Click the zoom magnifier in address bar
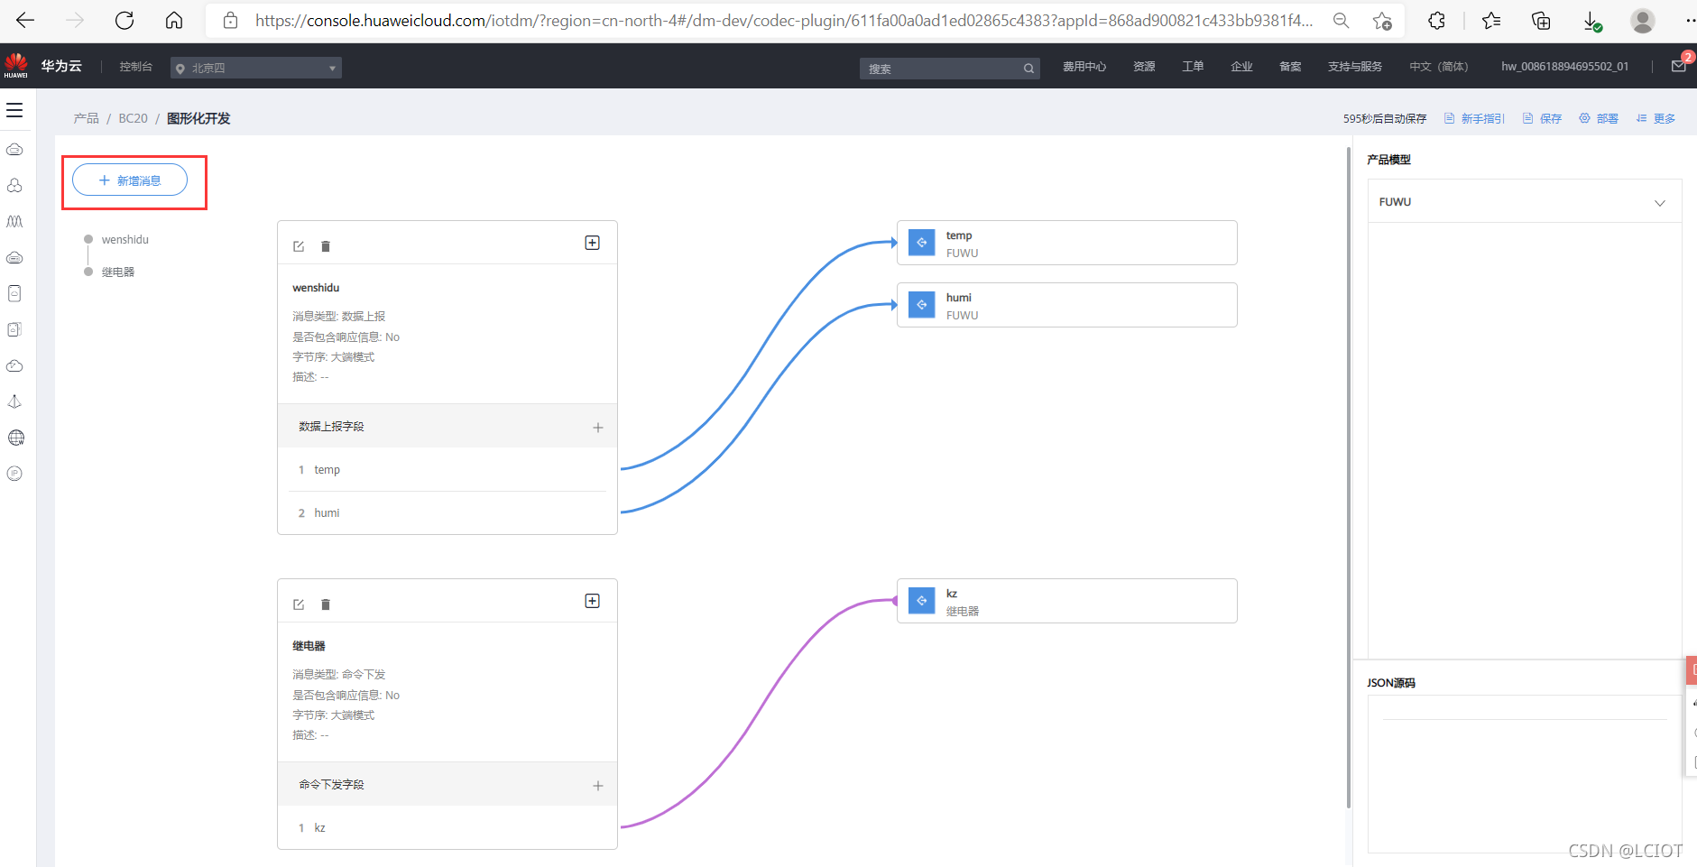1697x867 pixels. point(1342,20)
